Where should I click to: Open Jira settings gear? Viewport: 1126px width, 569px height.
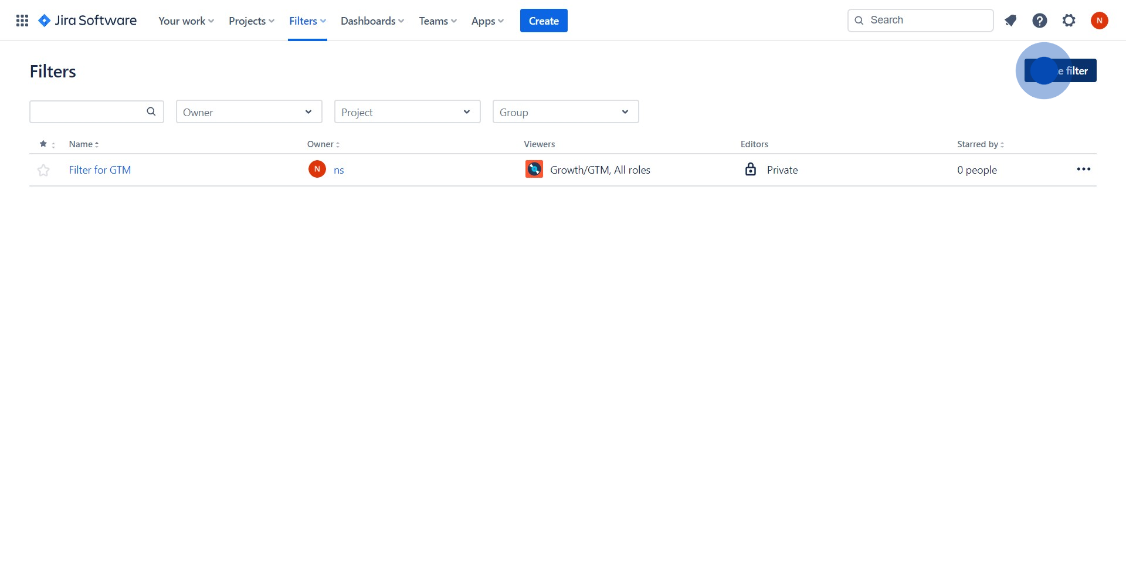click(1069, 20)
